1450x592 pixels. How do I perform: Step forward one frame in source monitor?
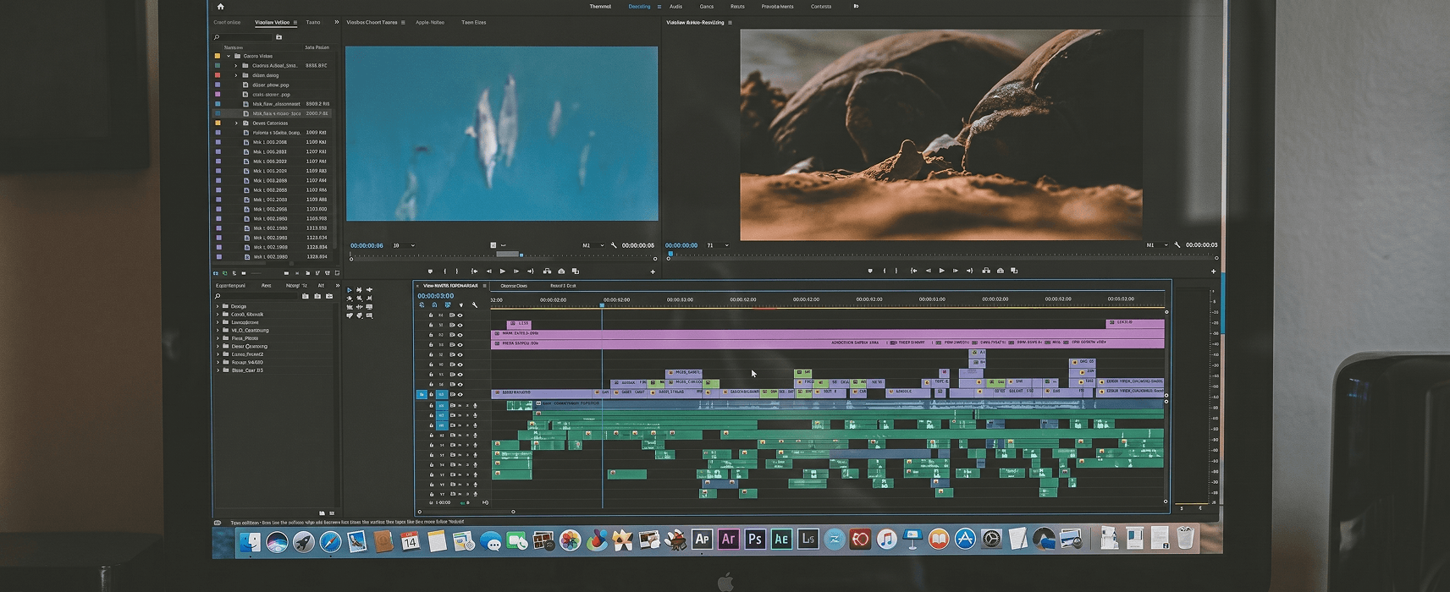tap(516, 271)
